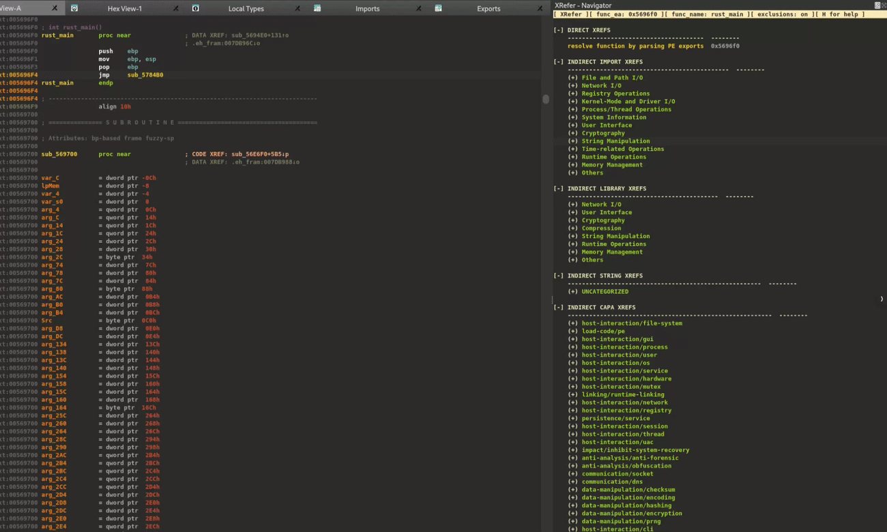Expand File and Path I/O import xrefs
This screenshot has width=887, height=532.
tap(573, 78)
